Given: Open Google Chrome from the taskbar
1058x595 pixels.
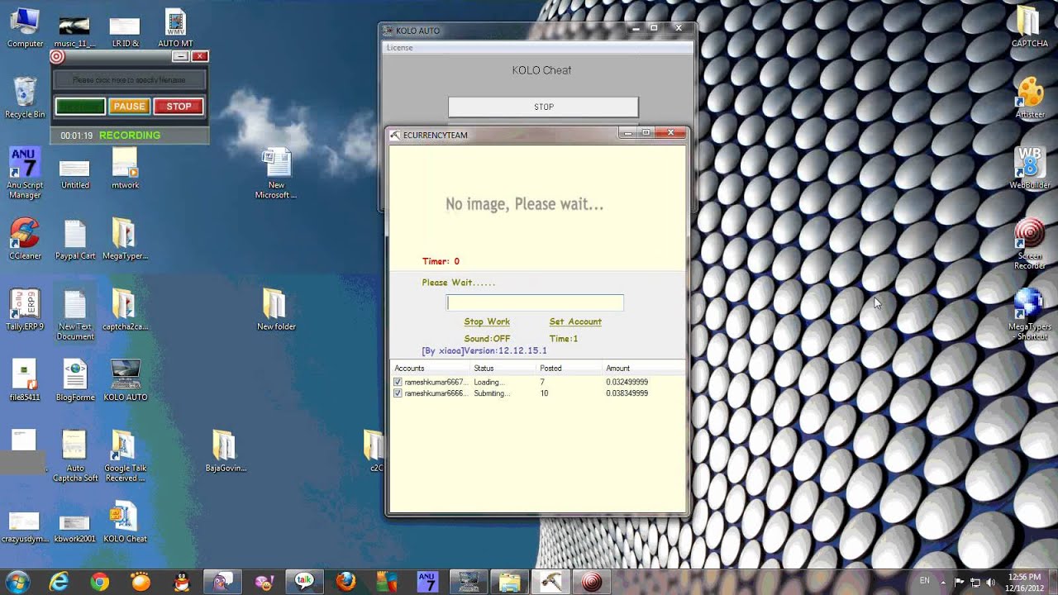Looking at the screenshot, I should point(100,582).
